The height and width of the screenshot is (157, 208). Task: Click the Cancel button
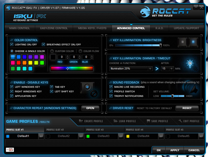[x=194, y=150]
